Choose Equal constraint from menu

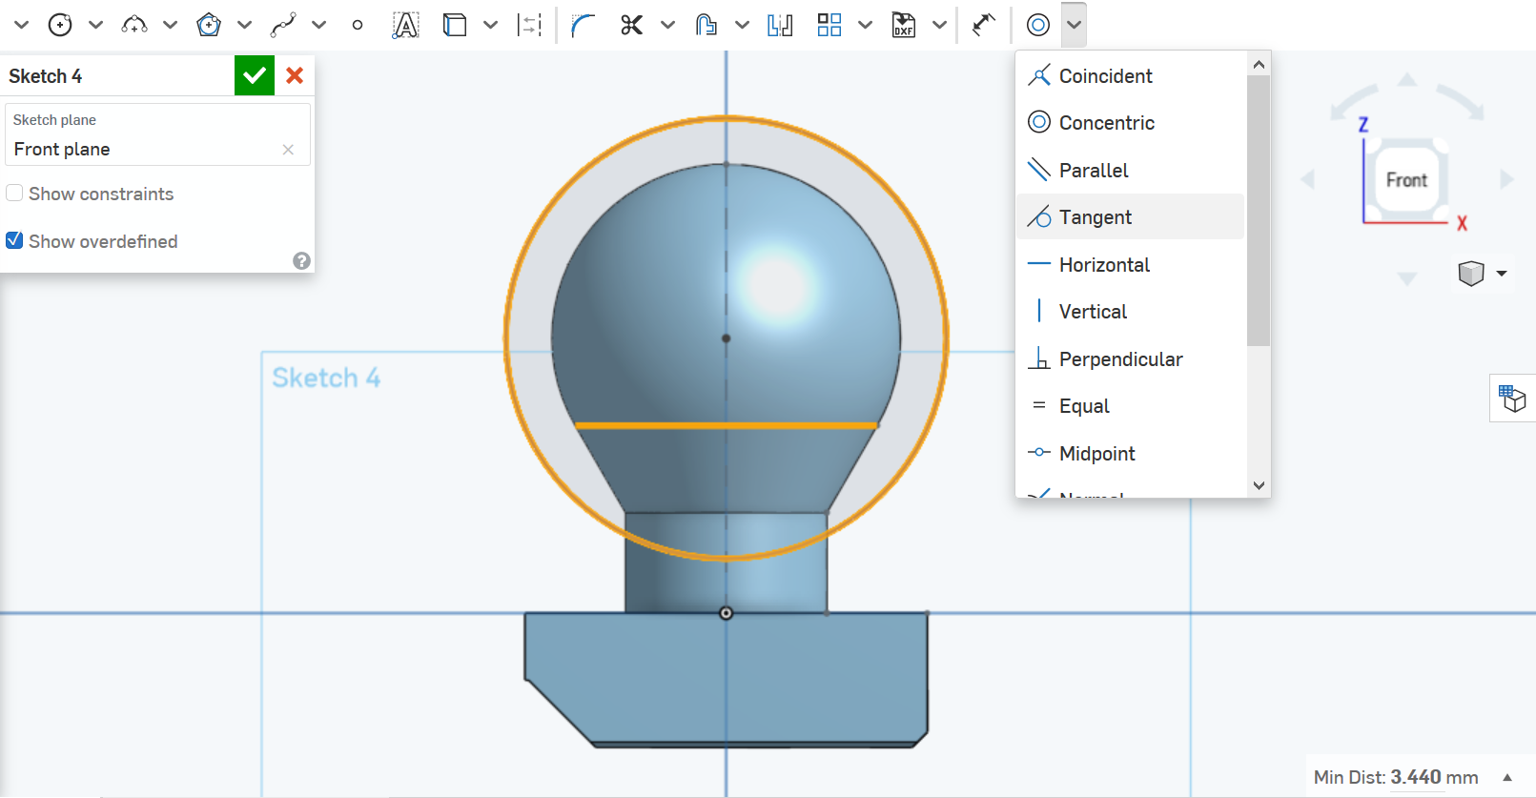tap(1131, 405)
